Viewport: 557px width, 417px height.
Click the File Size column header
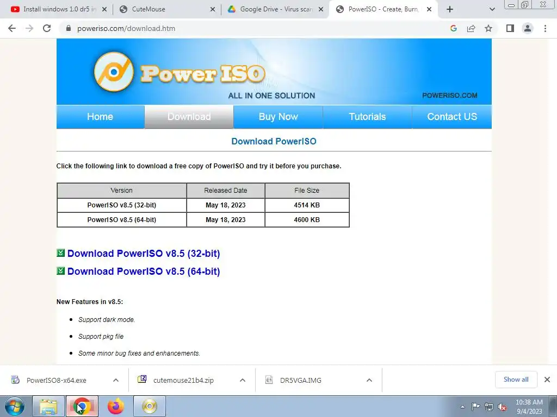[307, 191]
